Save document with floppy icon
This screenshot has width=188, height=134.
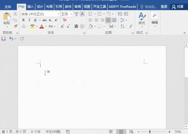4,39
